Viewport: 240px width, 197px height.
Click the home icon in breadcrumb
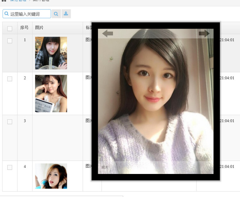4,0
